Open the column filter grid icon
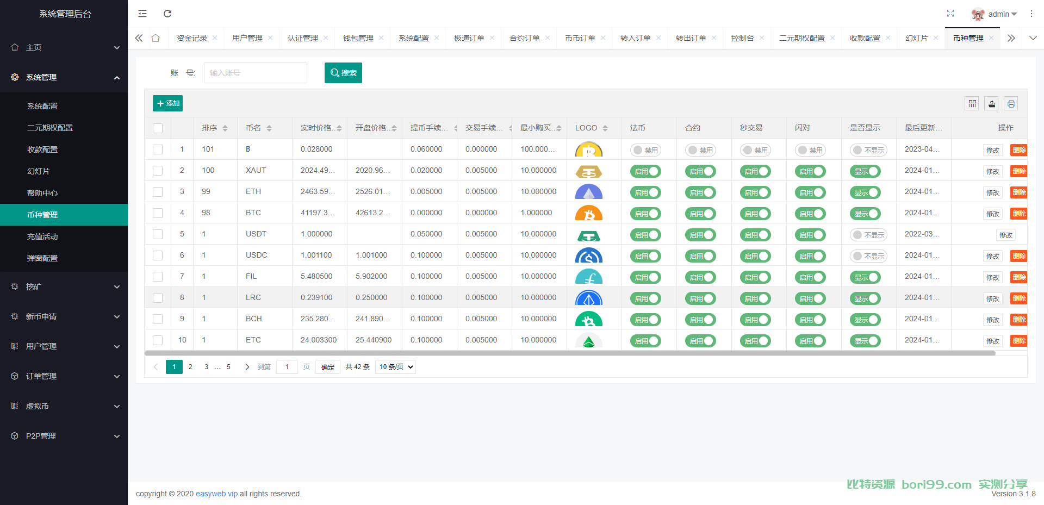1044x505 pixels. pos(973,103)
